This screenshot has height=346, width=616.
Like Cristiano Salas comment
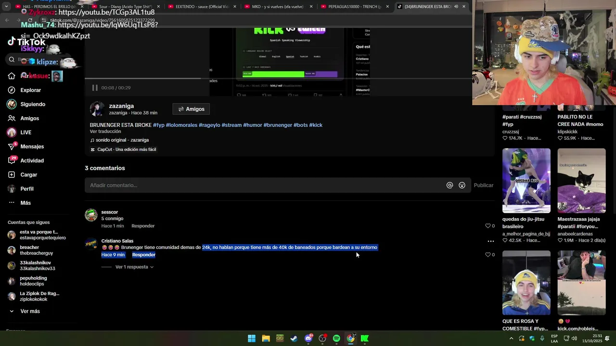tap(488, 255)
